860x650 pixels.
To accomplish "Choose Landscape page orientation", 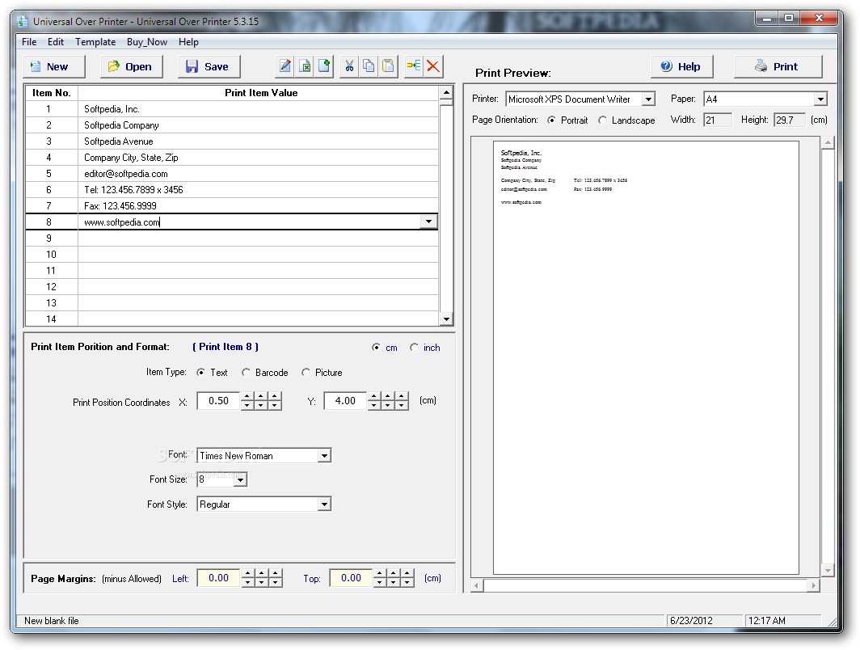I will click(603, 120).
